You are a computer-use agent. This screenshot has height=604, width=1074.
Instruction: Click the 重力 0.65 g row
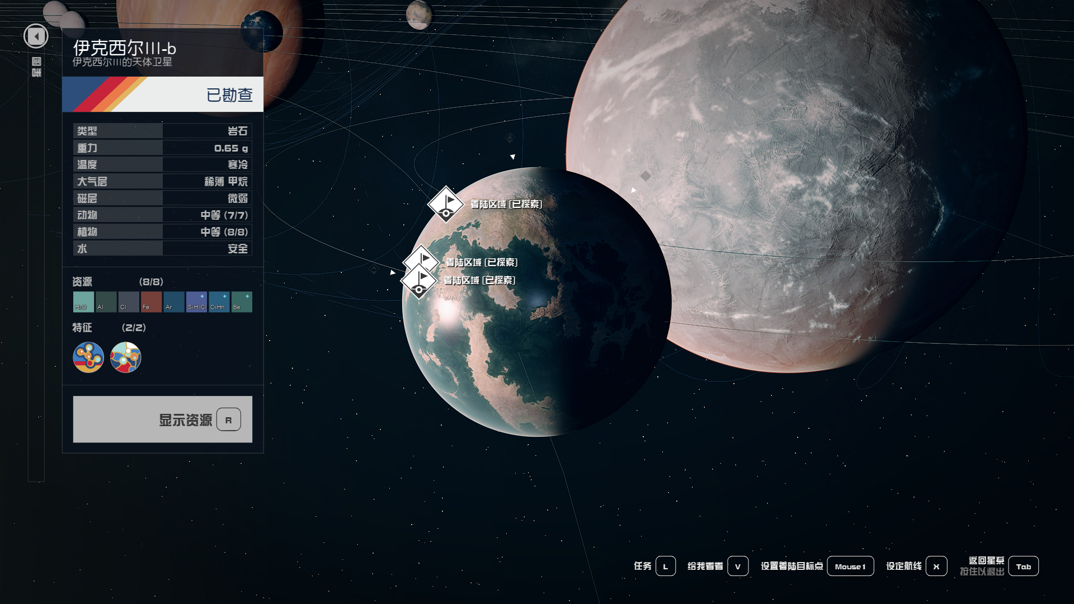(x=163, y=148)
